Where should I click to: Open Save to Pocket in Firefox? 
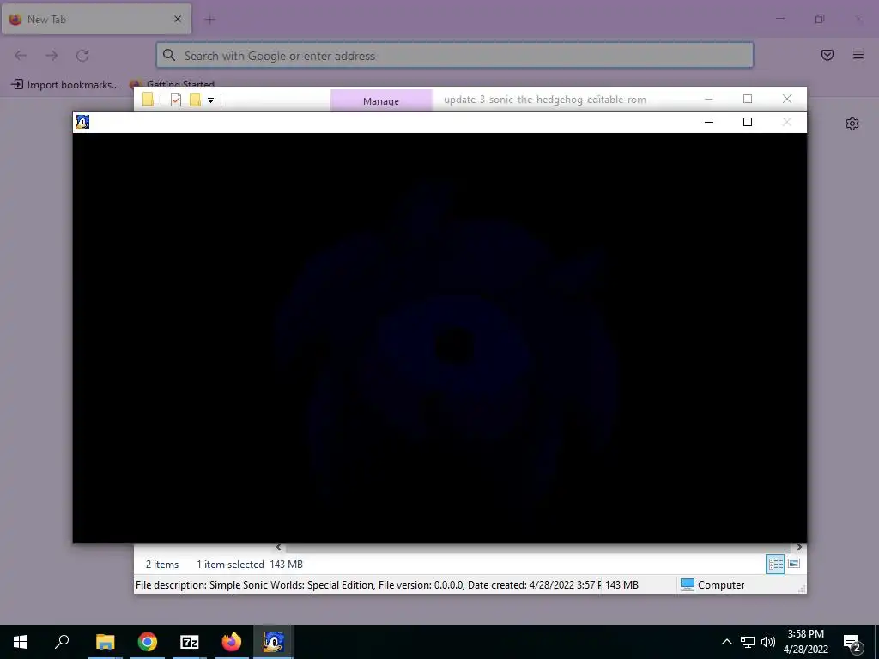click(827, 55)
